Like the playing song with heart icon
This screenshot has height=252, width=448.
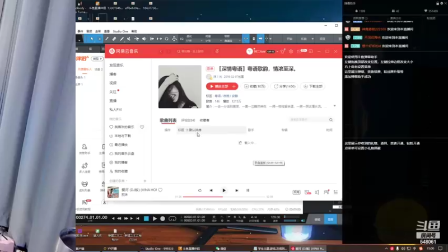pos(160,190)
